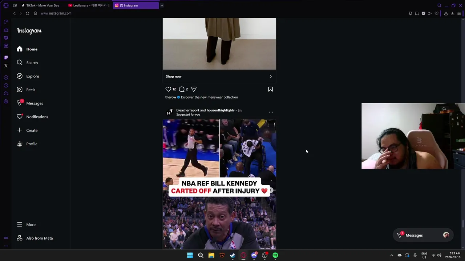Open the More menu in sidebar
Screen dimensions: 465x261
pyautogui.click(x=26, y=224)
